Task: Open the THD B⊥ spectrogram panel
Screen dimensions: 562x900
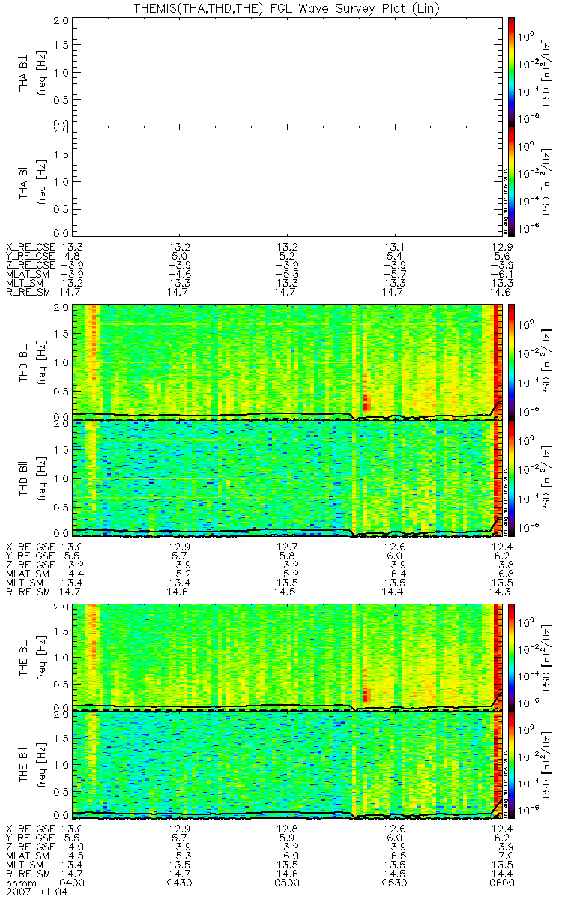Action: pyautogui.click(x=288, y=361)
